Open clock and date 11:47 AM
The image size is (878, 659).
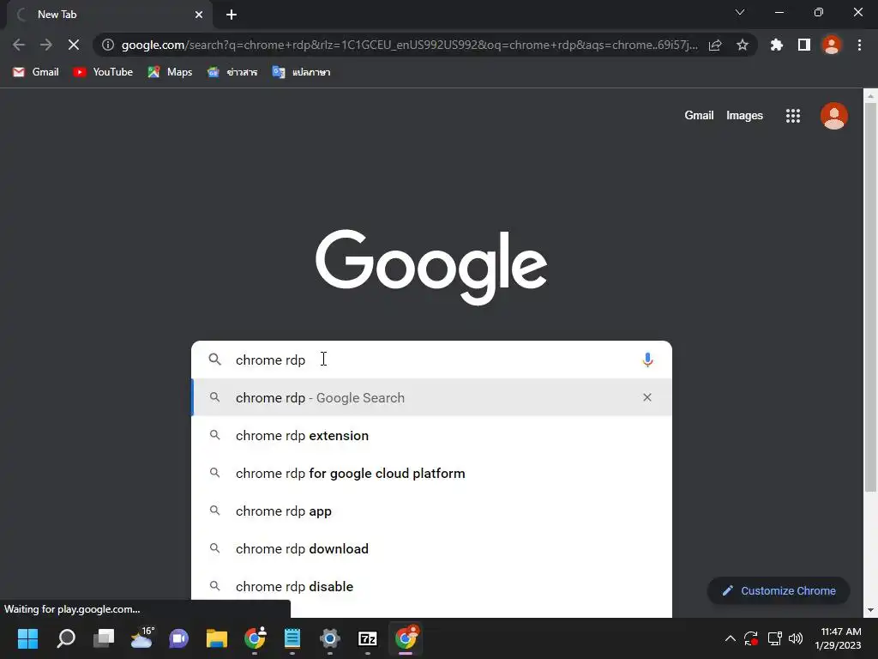click(x=839, y=638)
